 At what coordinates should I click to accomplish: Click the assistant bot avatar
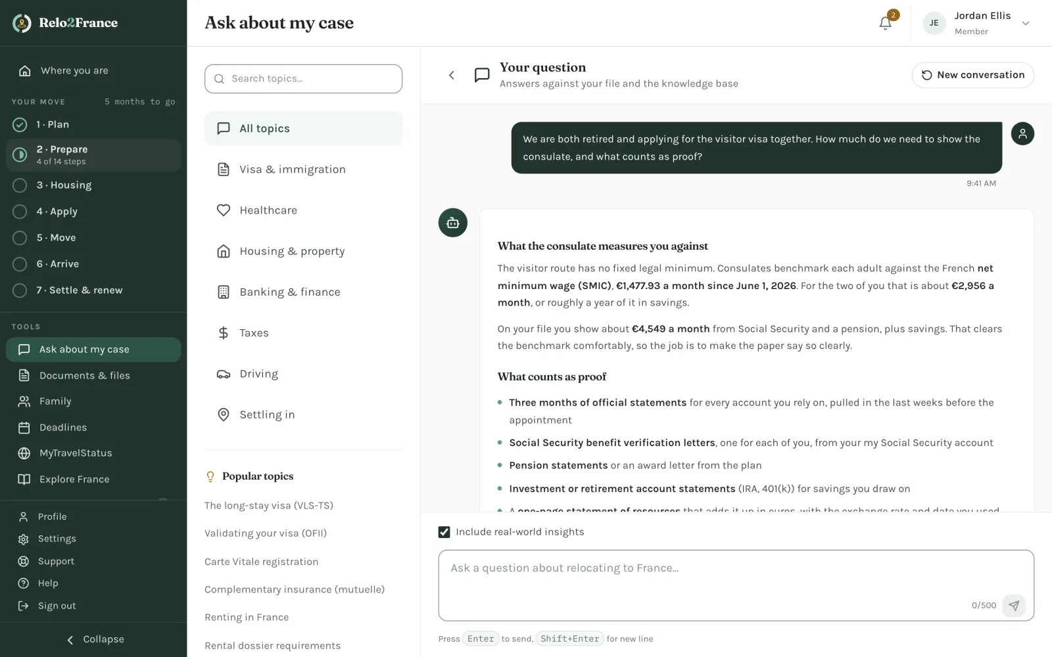[453, 223]
